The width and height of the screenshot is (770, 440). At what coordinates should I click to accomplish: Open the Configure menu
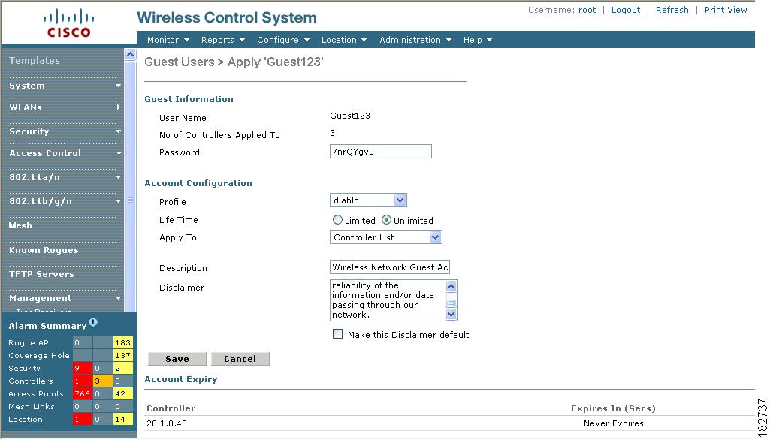[x=278, y=40]
